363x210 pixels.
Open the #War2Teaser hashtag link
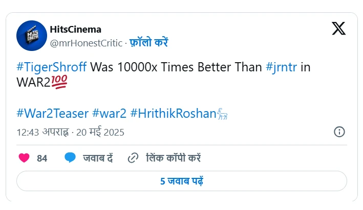[53, 114]
